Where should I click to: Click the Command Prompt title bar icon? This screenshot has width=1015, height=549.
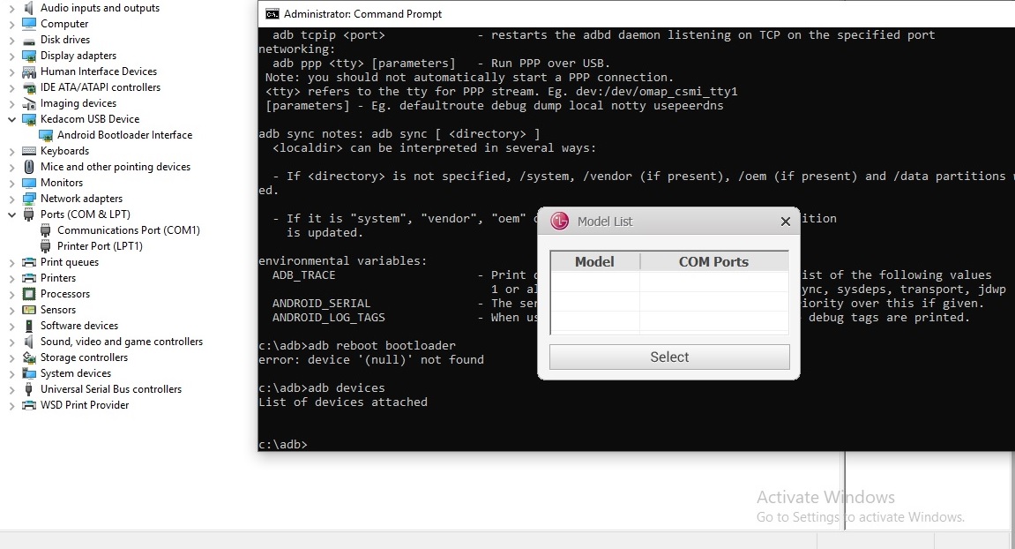click(x=272, y=14)
